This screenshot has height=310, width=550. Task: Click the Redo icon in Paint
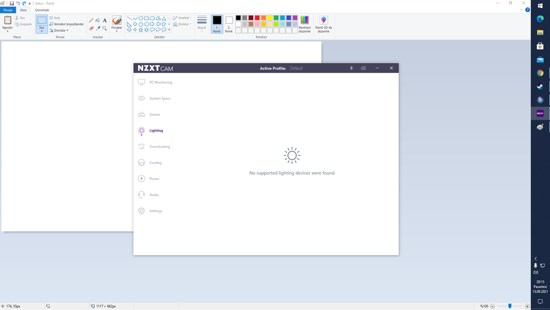[x=24, y=3]
